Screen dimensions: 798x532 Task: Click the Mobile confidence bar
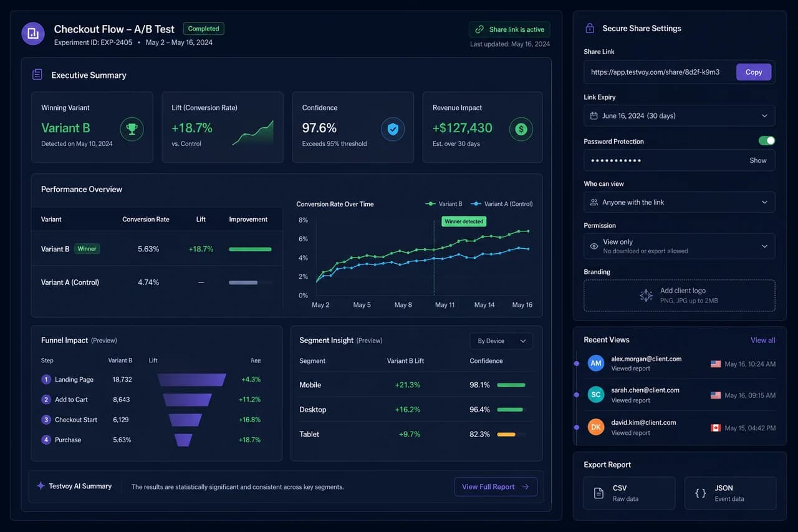click(x=511, y=385)
